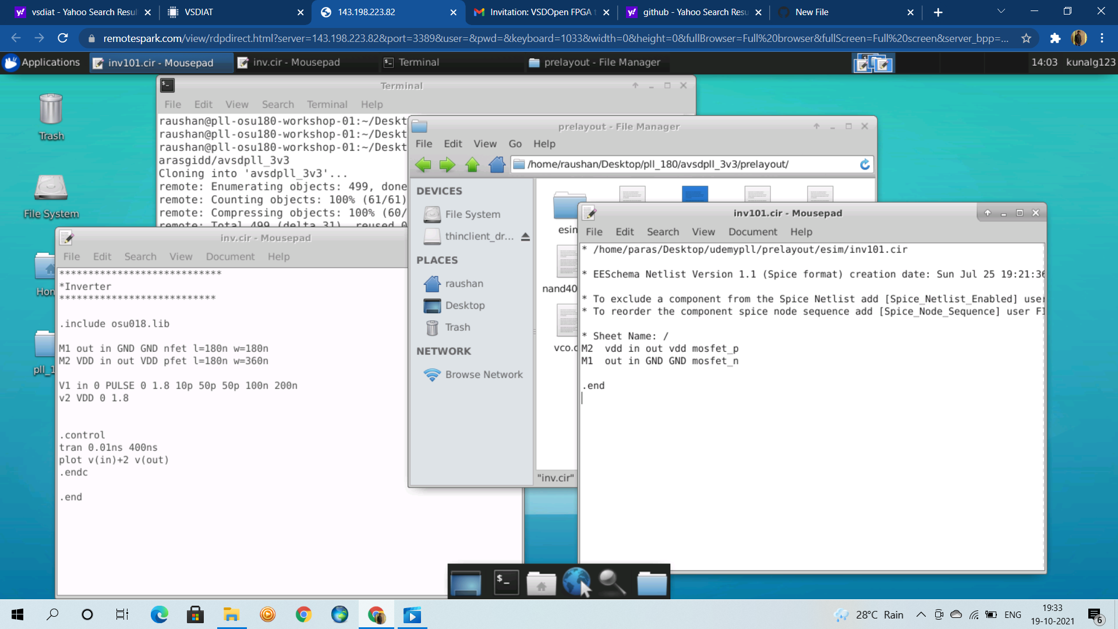Switch to the New File browser tab
1118x629 pixels.
(x=845, y=12)
